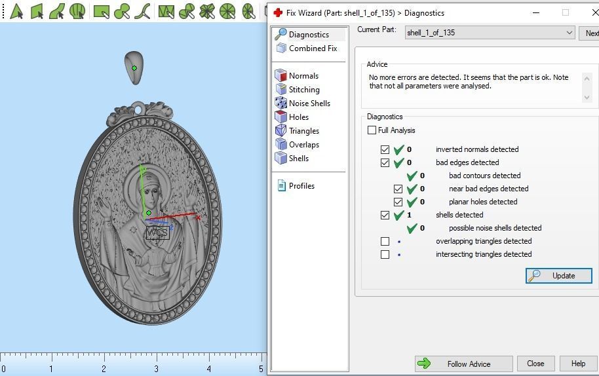The image size is (599, 376).
Task: Go to the Triangles fix page
Action: pos(303,130)
